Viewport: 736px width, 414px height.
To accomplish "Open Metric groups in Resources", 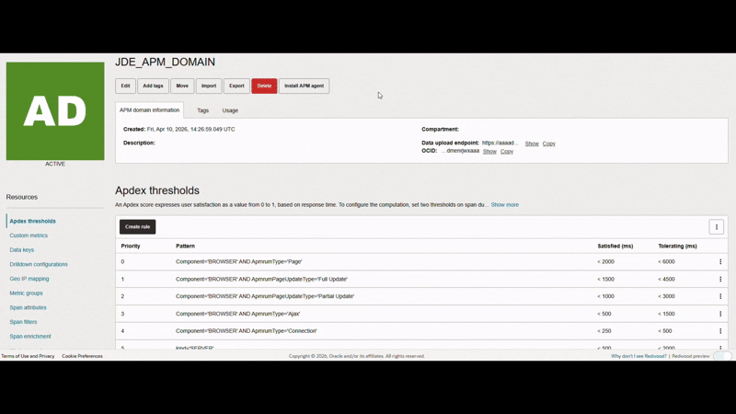I will point(27,293).
